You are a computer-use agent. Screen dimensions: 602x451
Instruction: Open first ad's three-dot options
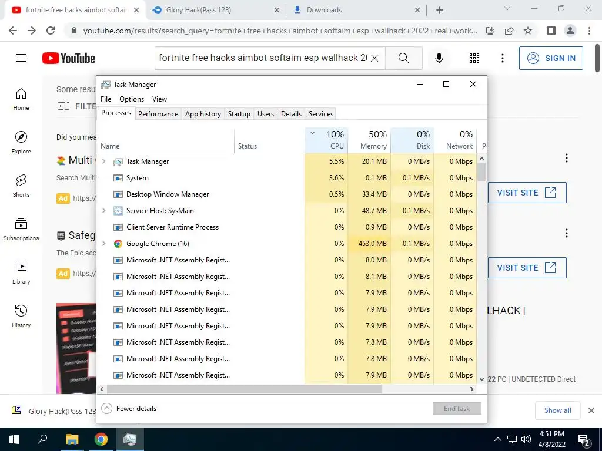point(567,158)
